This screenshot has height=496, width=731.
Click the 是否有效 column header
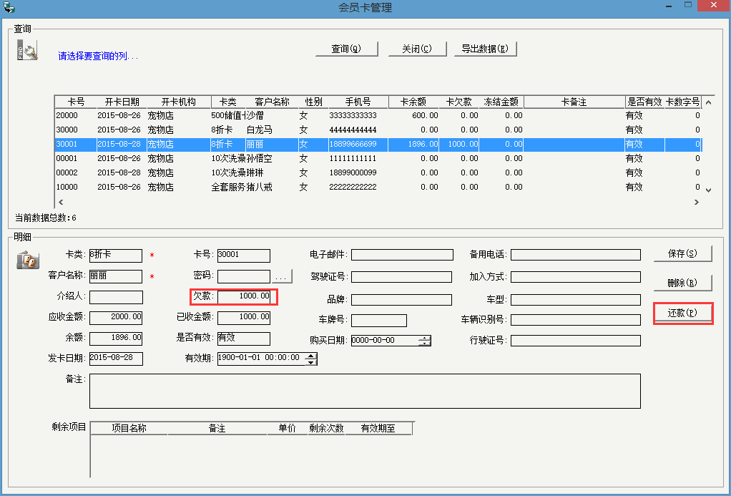pos(644,102)
